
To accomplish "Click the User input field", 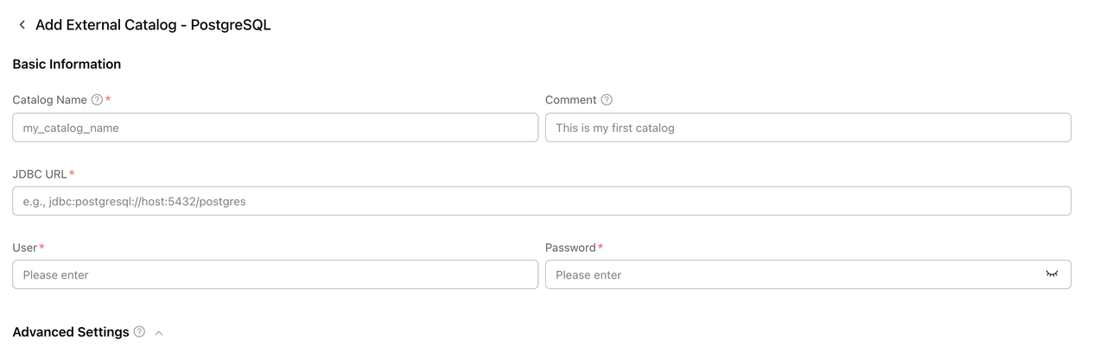I will (275, 274).
